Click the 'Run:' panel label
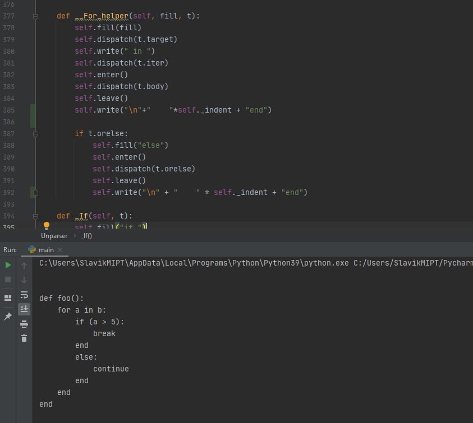The width and height of the screenshot is (473, 423). (x=10, y=250)
